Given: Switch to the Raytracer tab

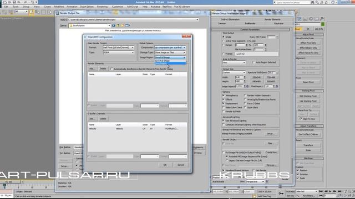Looking at the screenshot, I should pos(278,23).
